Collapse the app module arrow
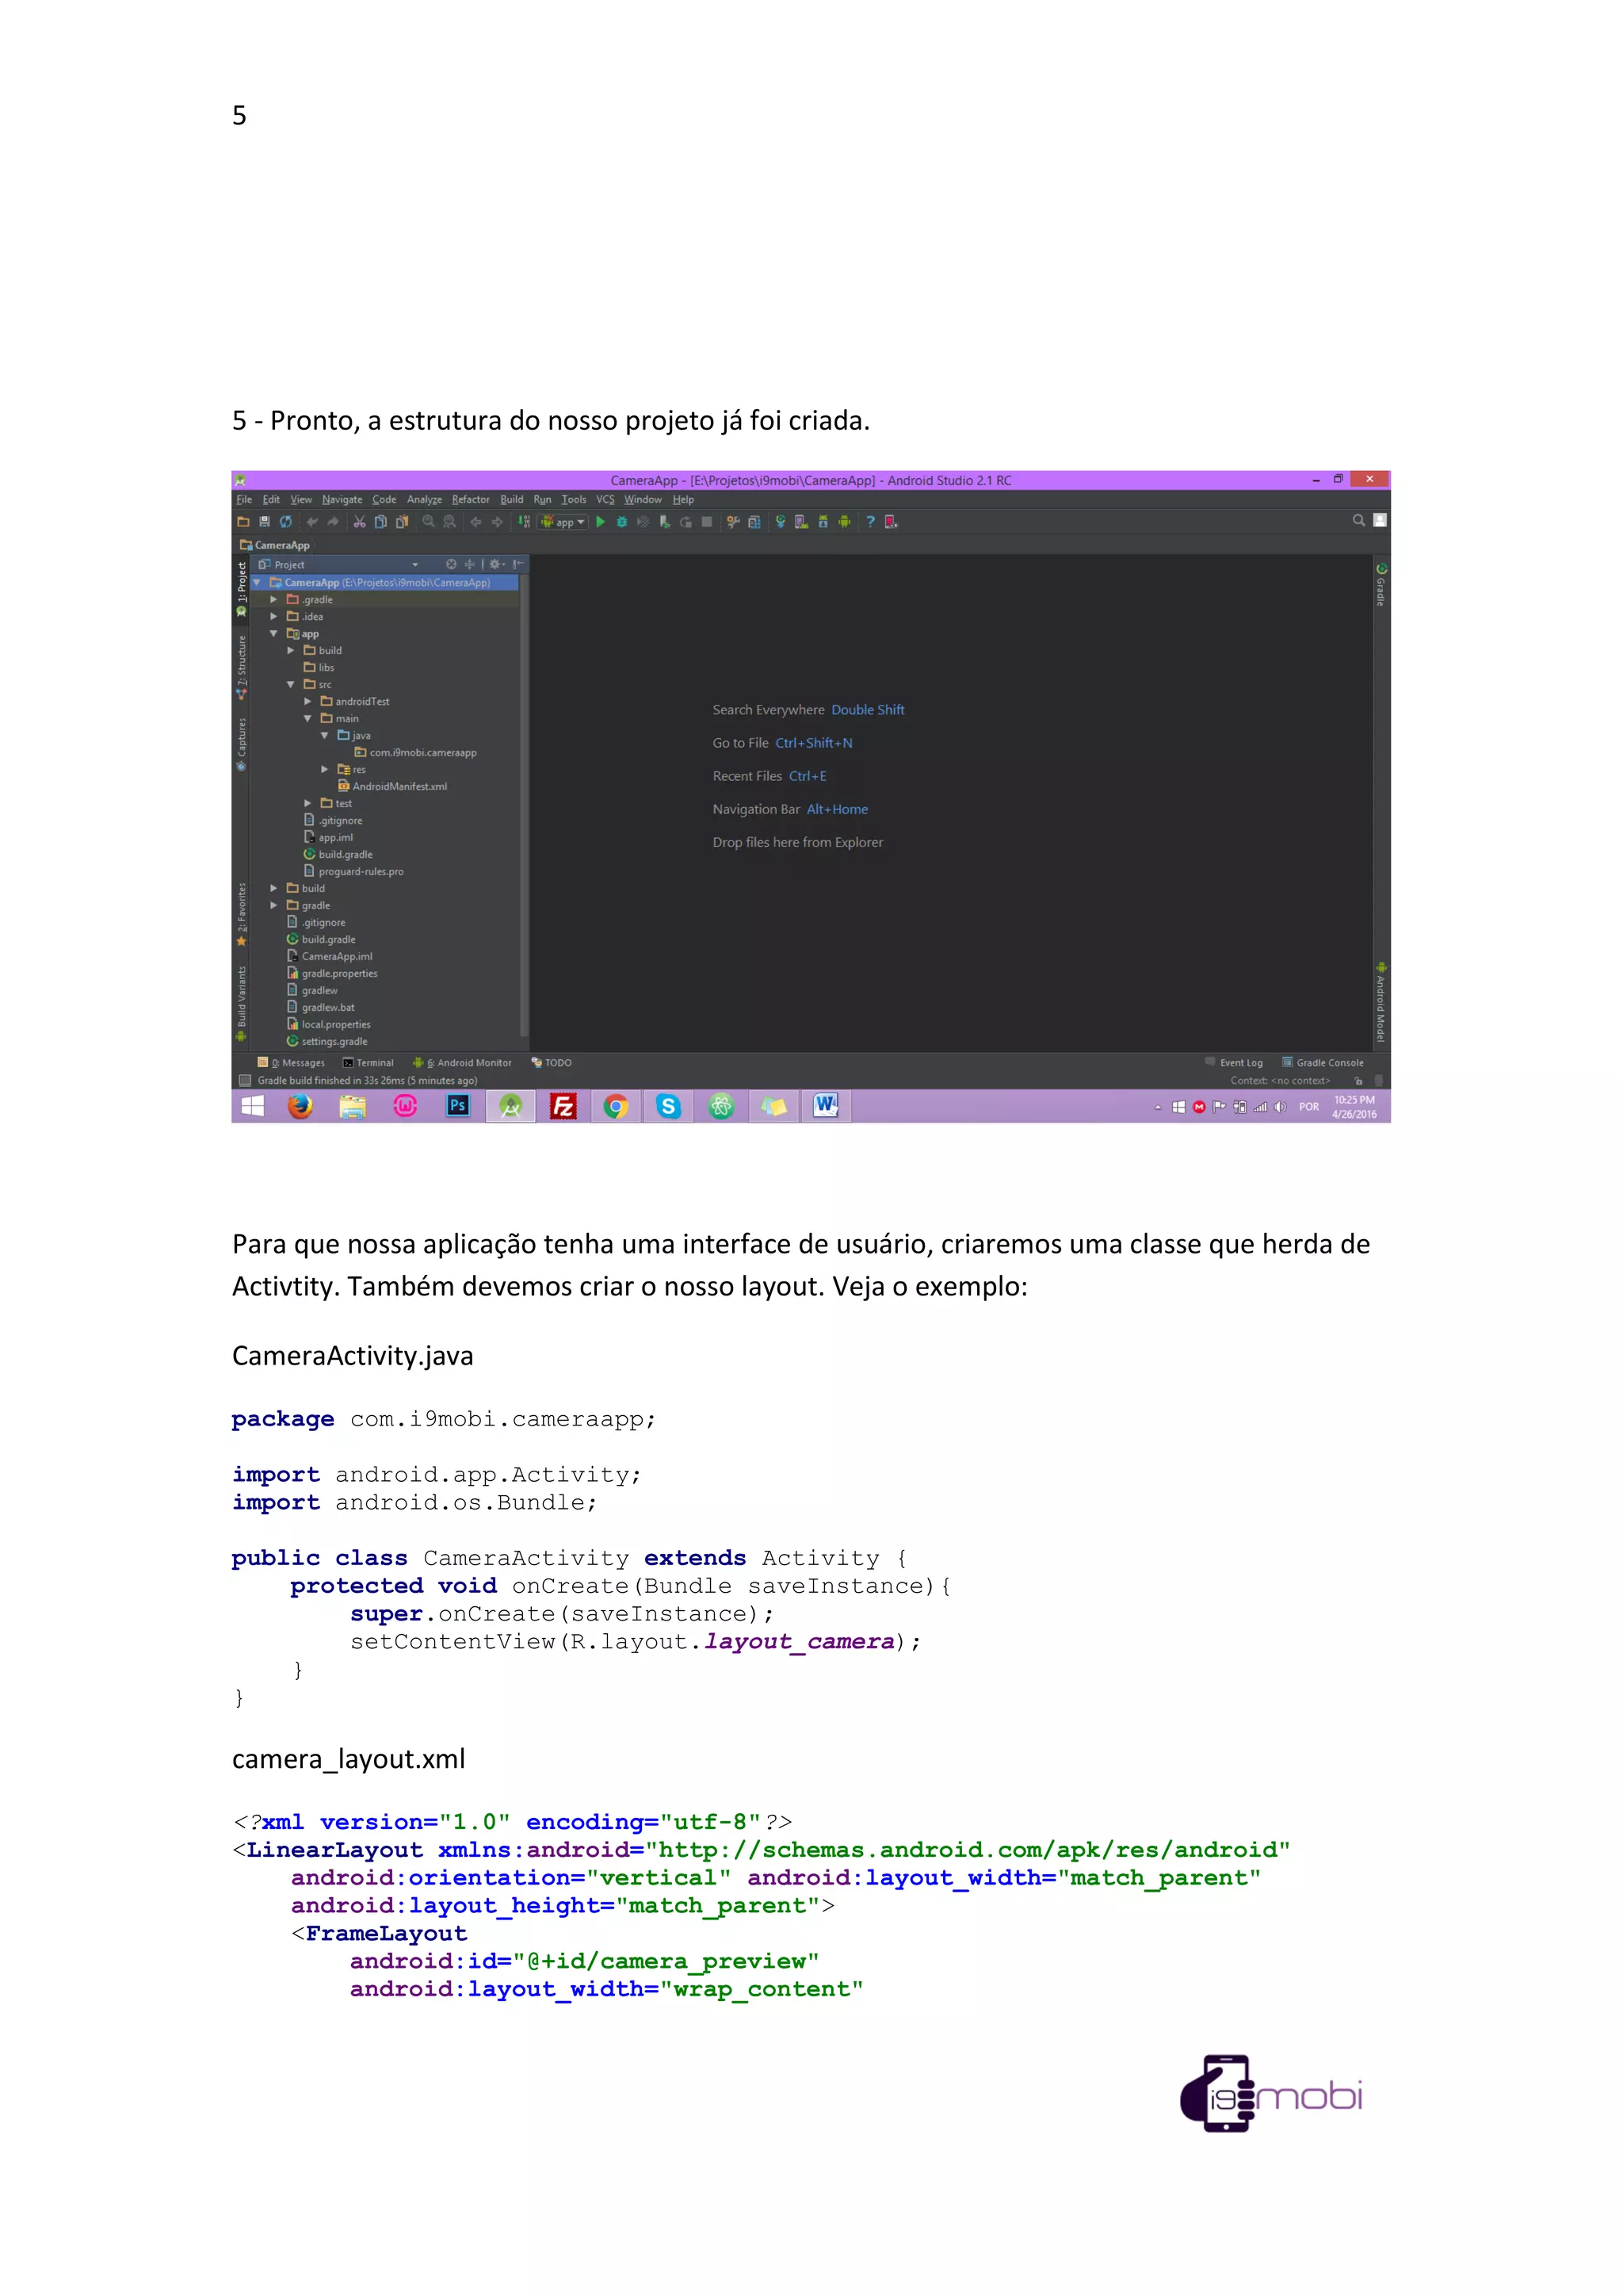Screen dimensions: 1623x2296 pyautogui.click(x=274, y=633)
